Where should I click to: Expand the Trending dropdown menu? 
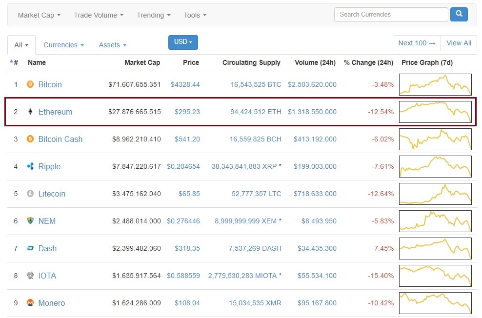point(153,15)
